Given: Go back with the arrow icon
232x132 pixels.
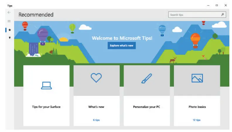Looking at the screenshot, I should point(9,12).
